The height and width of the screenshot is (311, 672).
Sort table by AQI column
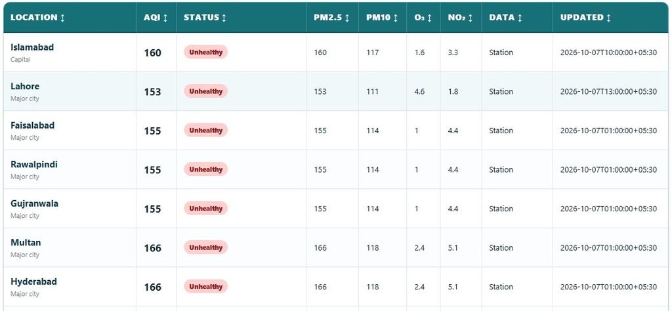[156, 18]
